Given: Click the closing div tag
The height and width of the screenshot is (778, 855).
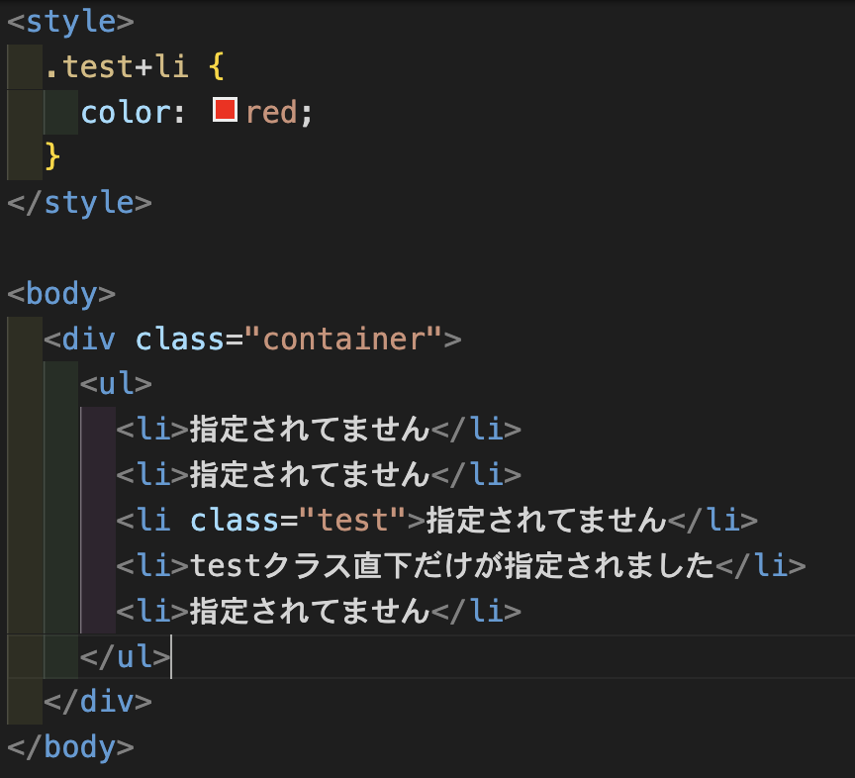Looking at the screenshot, I should (x=98, y=702).
